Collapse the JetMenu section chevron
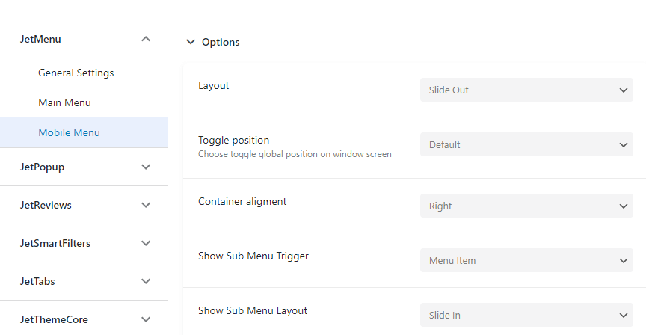646x335 pixels. [x=146, y=39]
